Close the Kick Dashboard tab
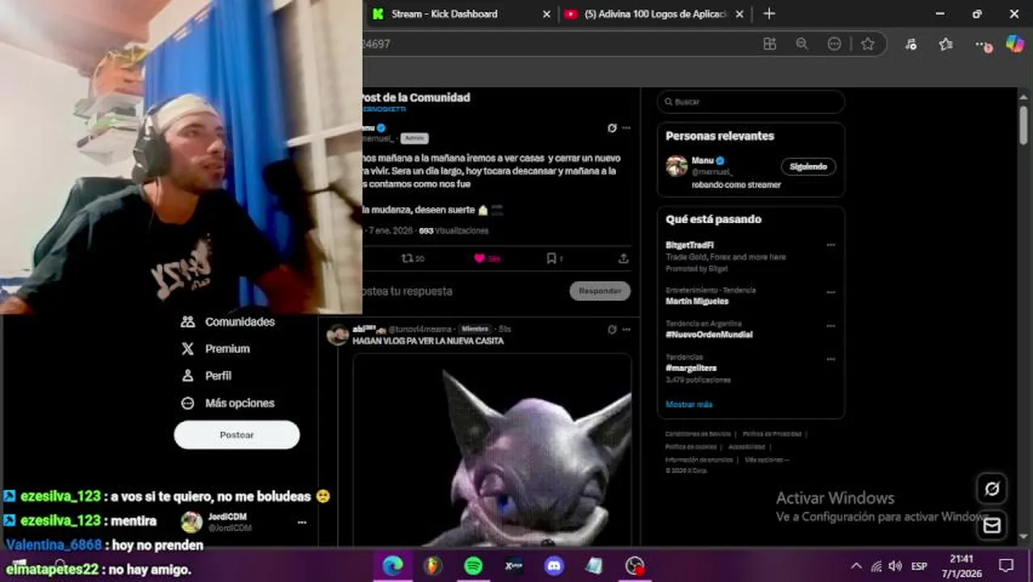The height and width of the screenshot is (582, 1033). (546, 14)
